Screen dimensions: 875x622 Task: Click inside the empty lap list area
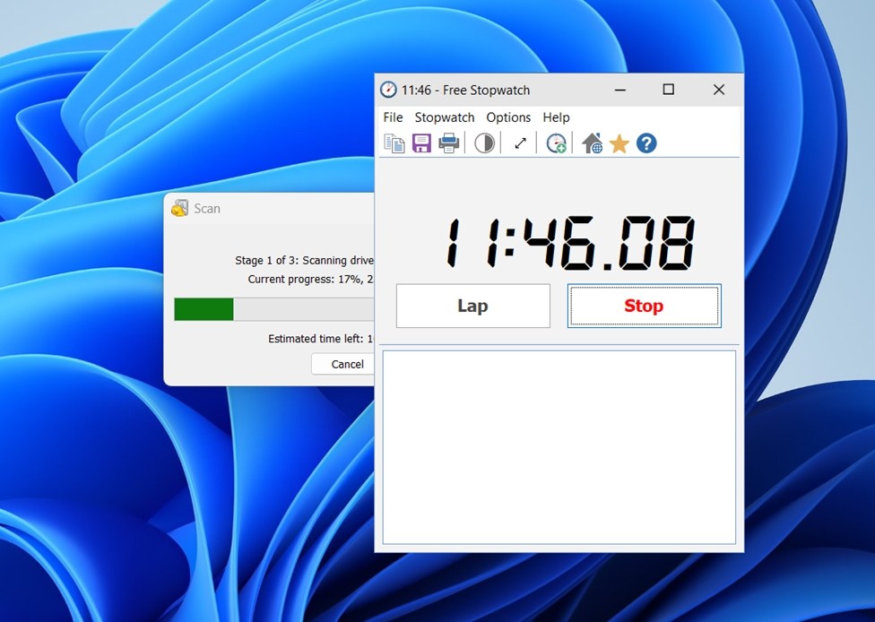pos(559,446)
